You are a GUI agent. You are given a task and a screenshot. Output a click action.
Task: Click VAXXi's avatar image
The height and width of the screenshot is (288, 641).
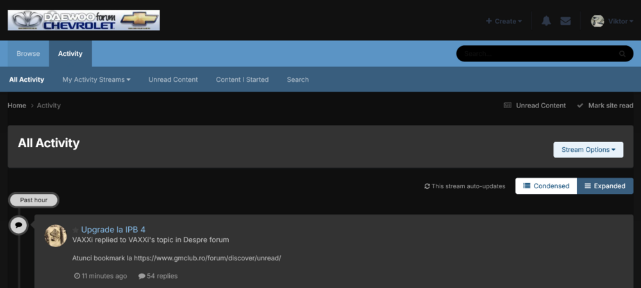(x=56, y=236)
